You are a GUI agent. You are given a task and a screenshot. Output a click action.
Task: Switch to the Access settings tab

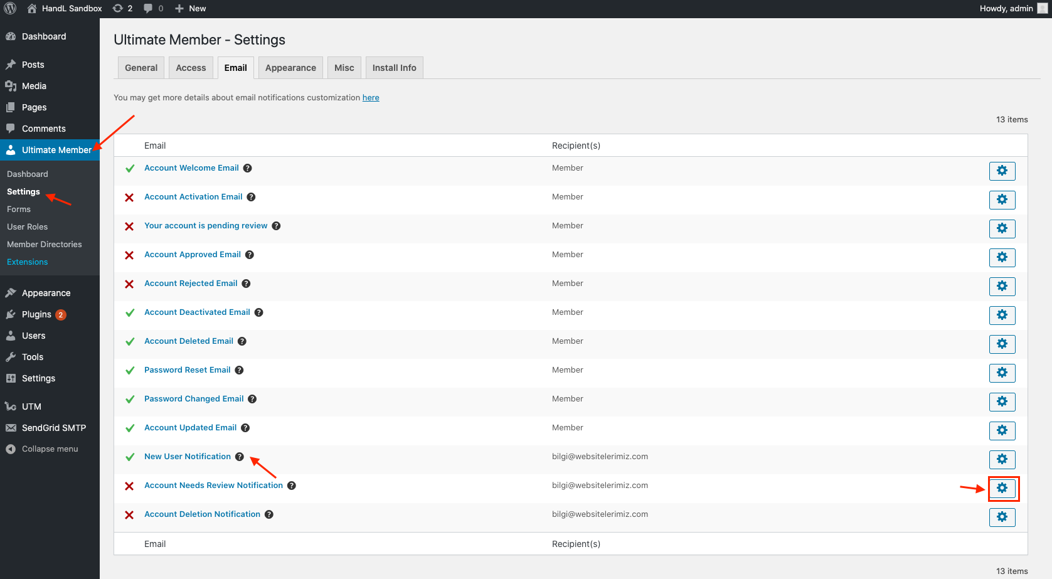[191, 68]
